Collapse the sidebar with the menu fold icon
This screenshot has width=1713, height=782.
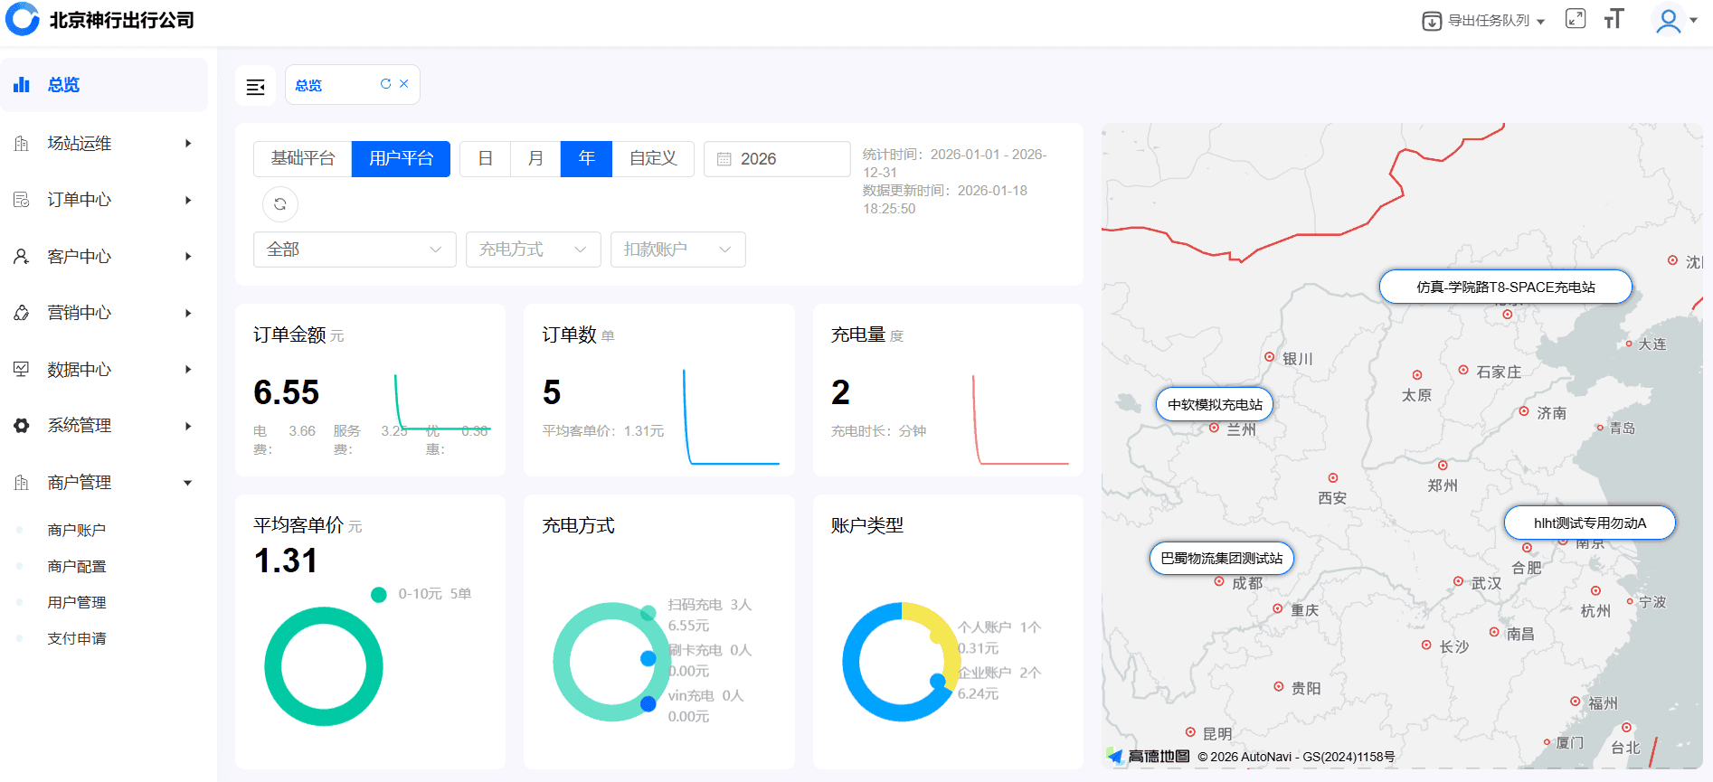pos(255,87)
